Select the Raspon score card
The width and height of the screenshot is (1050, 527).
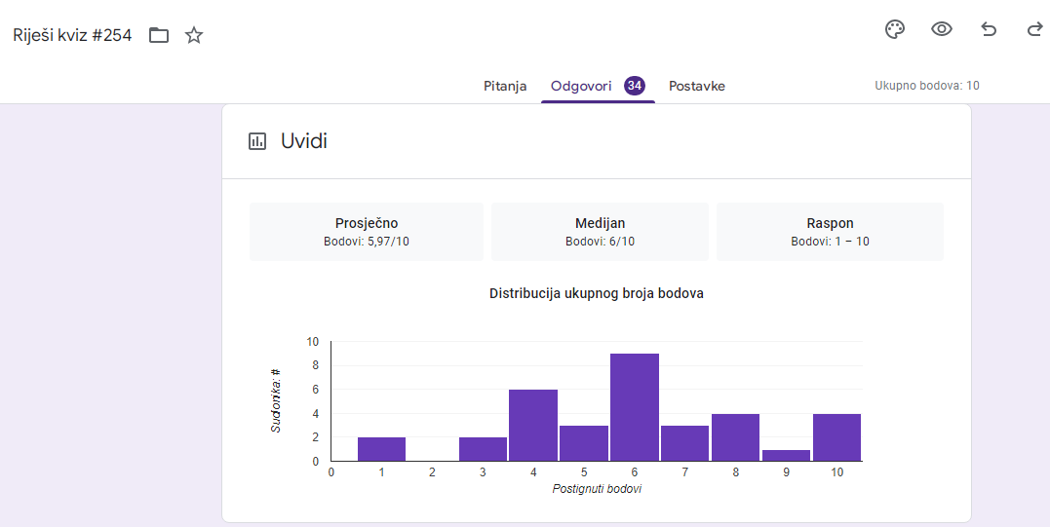[830, 232]
